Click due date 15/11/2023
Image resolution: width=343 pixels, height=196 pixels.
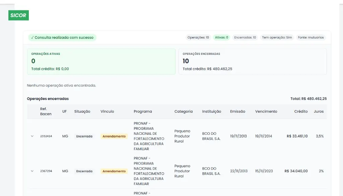pos(264,171)
